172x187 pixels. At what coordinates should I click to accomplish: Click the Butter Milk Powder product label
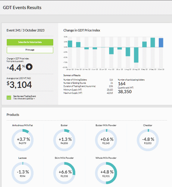click(106, 125)
